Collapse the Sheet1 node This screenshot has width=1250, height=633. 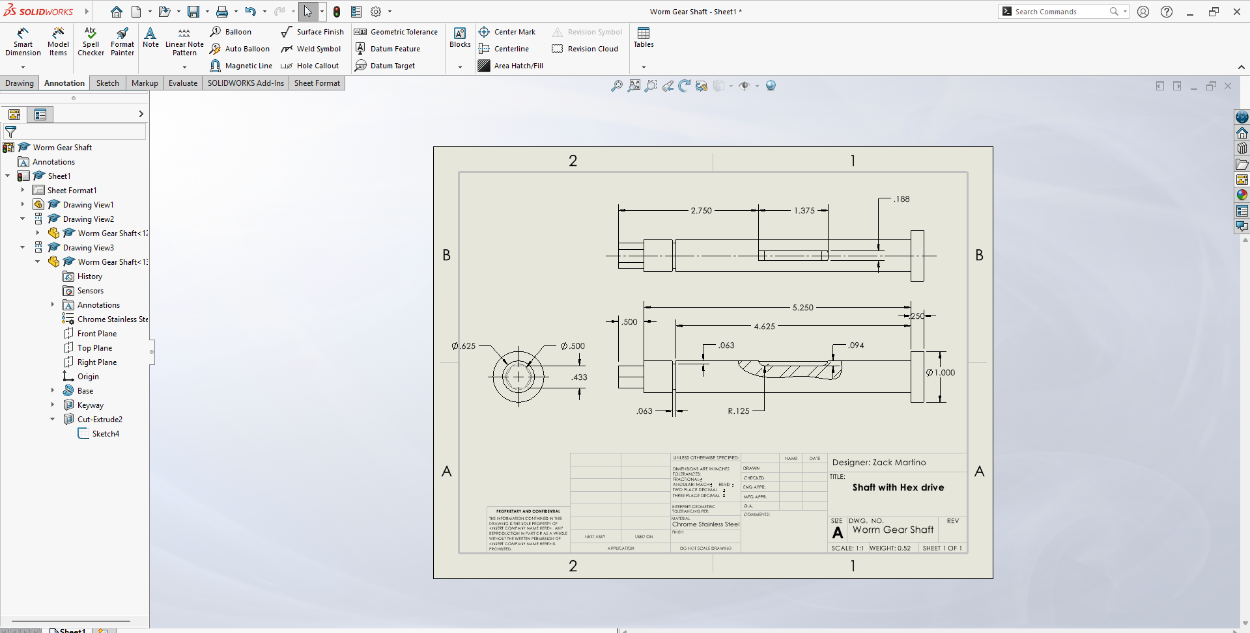click(8, 176)
